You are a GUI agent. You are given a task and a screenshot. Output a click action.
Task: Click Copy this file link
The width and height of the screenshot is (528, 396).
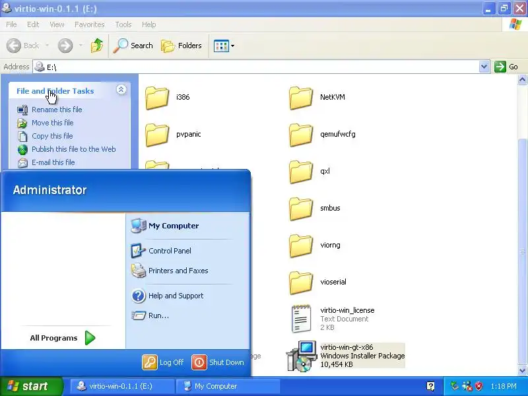click(x=52, y=136)
